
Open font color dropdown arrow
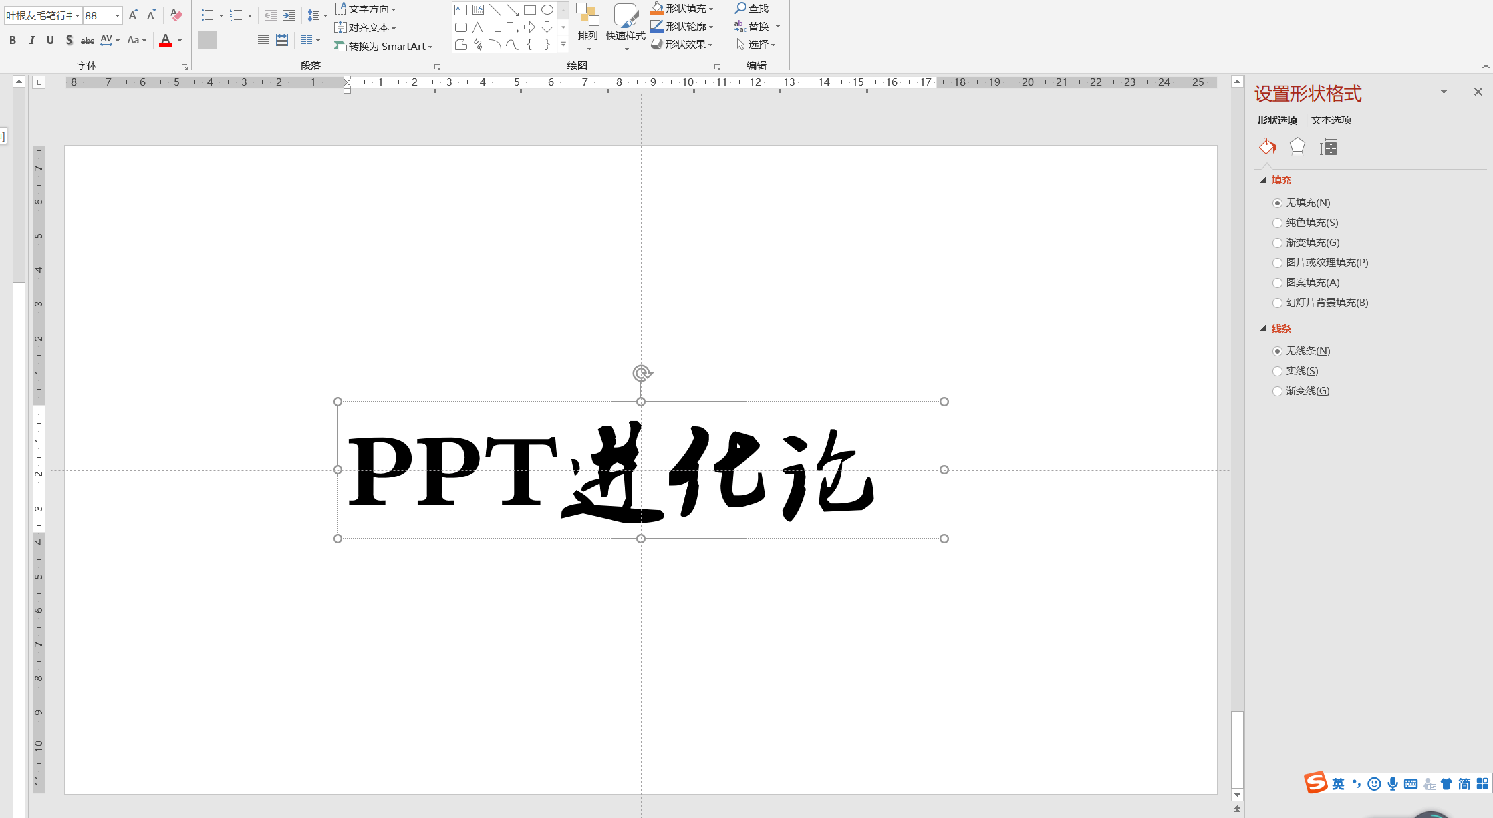coord(180,40)
